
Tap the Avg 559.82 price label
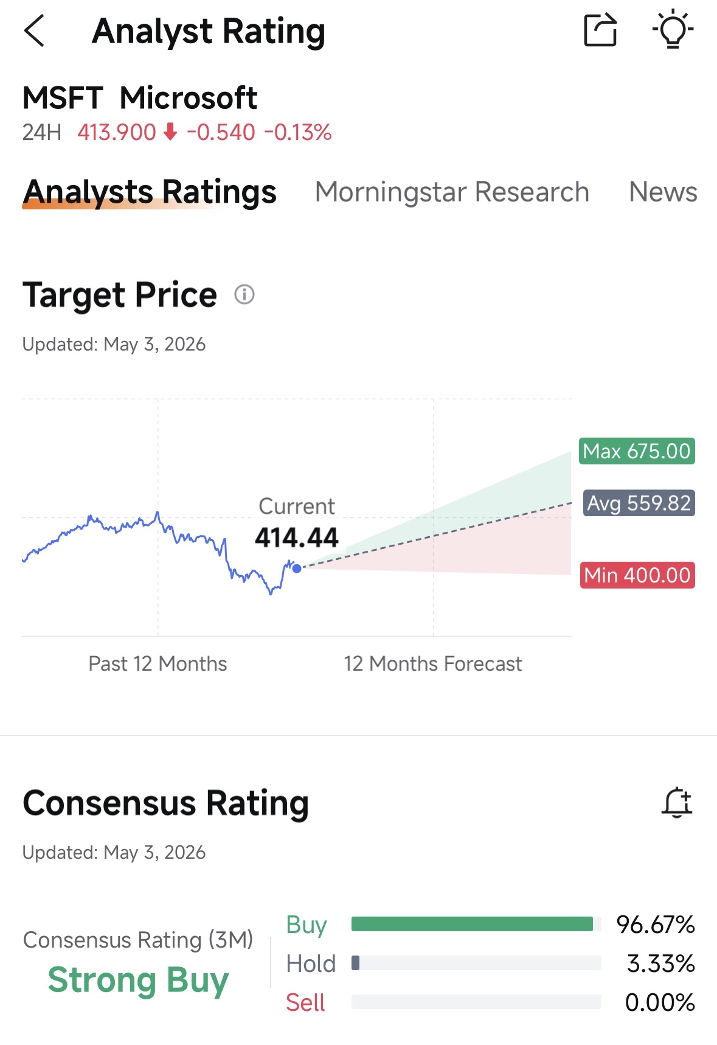(639, 503)
